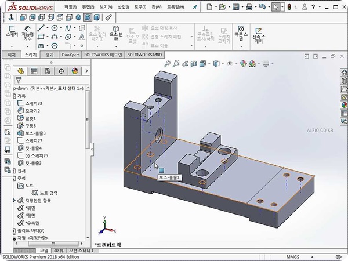This screenshot has height=261, width=348.
Task: Open the Circle tool dropdown arrow
Action: [x=61, y=28]
